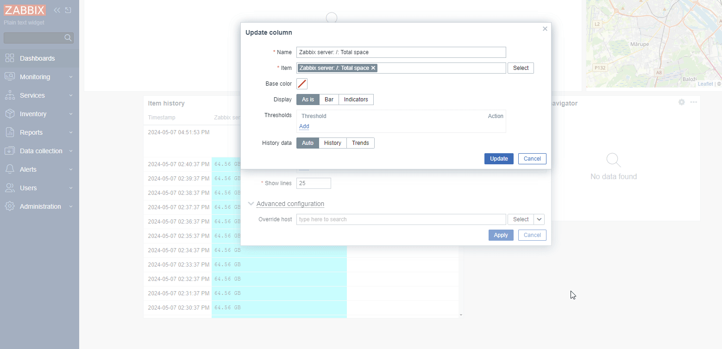The width and height of the screenshot is (722, 349).
Task: Open Override host Select dropdown arrow
Action: (539, 219)
